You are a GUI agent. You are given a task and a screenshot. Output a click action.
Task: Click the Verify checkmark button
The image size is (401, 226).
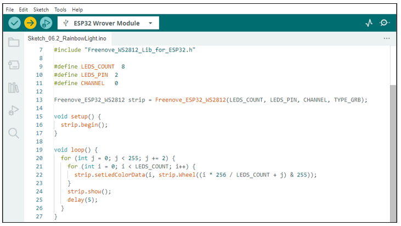[x=15, y=23]
